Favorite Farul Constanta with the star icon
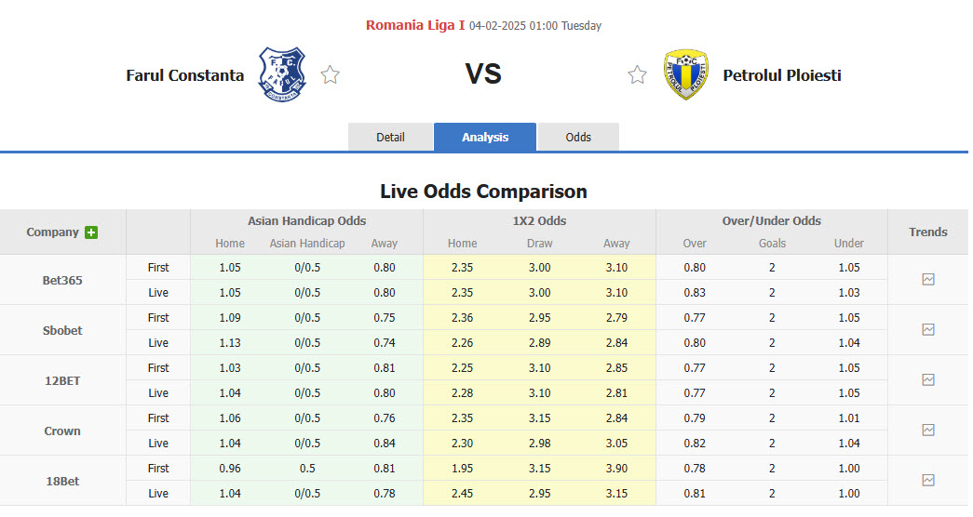 (330, 75)
